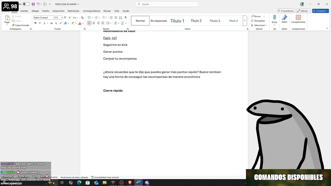This screenshot has height=186, width=331.
Task: Apply subscript formatting
Action: click(x=56, y=23)
